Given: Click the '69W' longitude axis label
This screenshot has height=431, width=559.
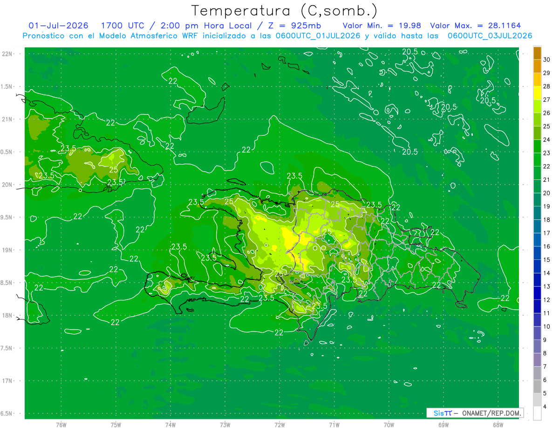Looking at the screenshot, I should 443,425.
